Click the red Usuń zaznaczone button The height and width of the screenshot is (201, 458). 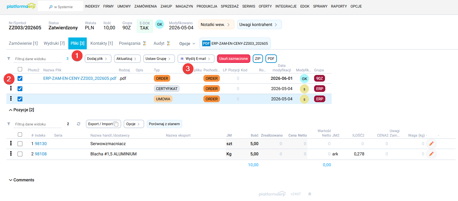click(234, 59)
